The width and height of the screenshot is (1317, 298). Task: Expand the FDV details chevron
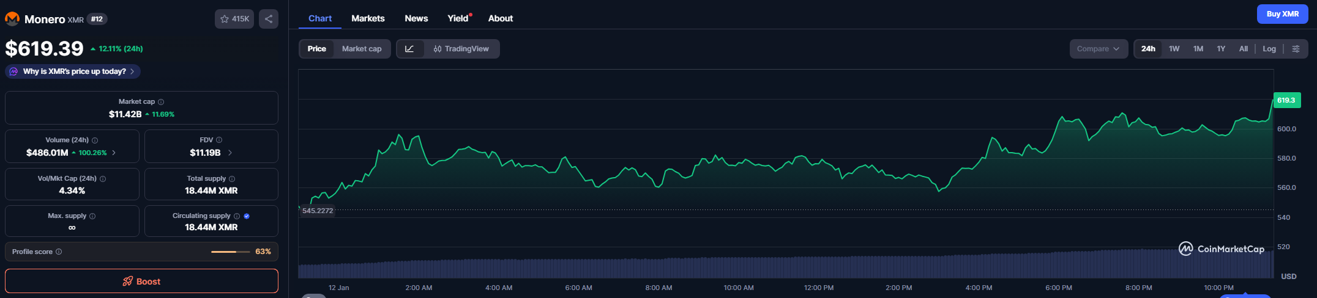(230, 153)
